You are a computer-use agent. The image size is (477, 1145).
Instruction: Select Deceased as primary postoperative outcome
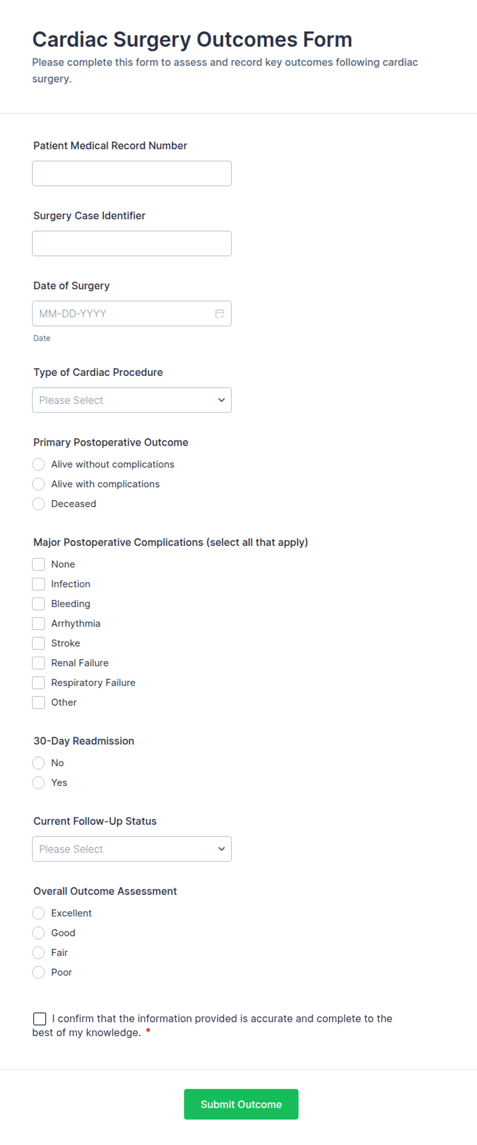click(38, 504)
